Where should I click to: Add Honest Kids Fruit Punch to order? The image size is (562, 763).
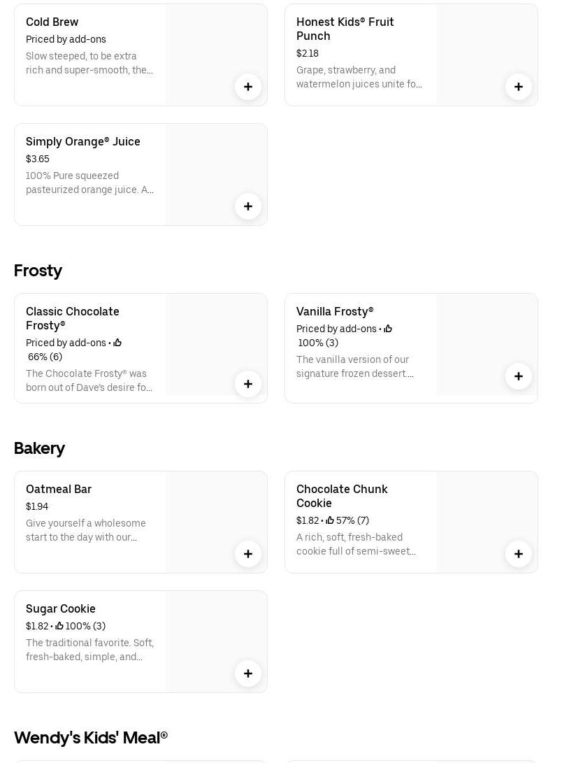point(519,87)
